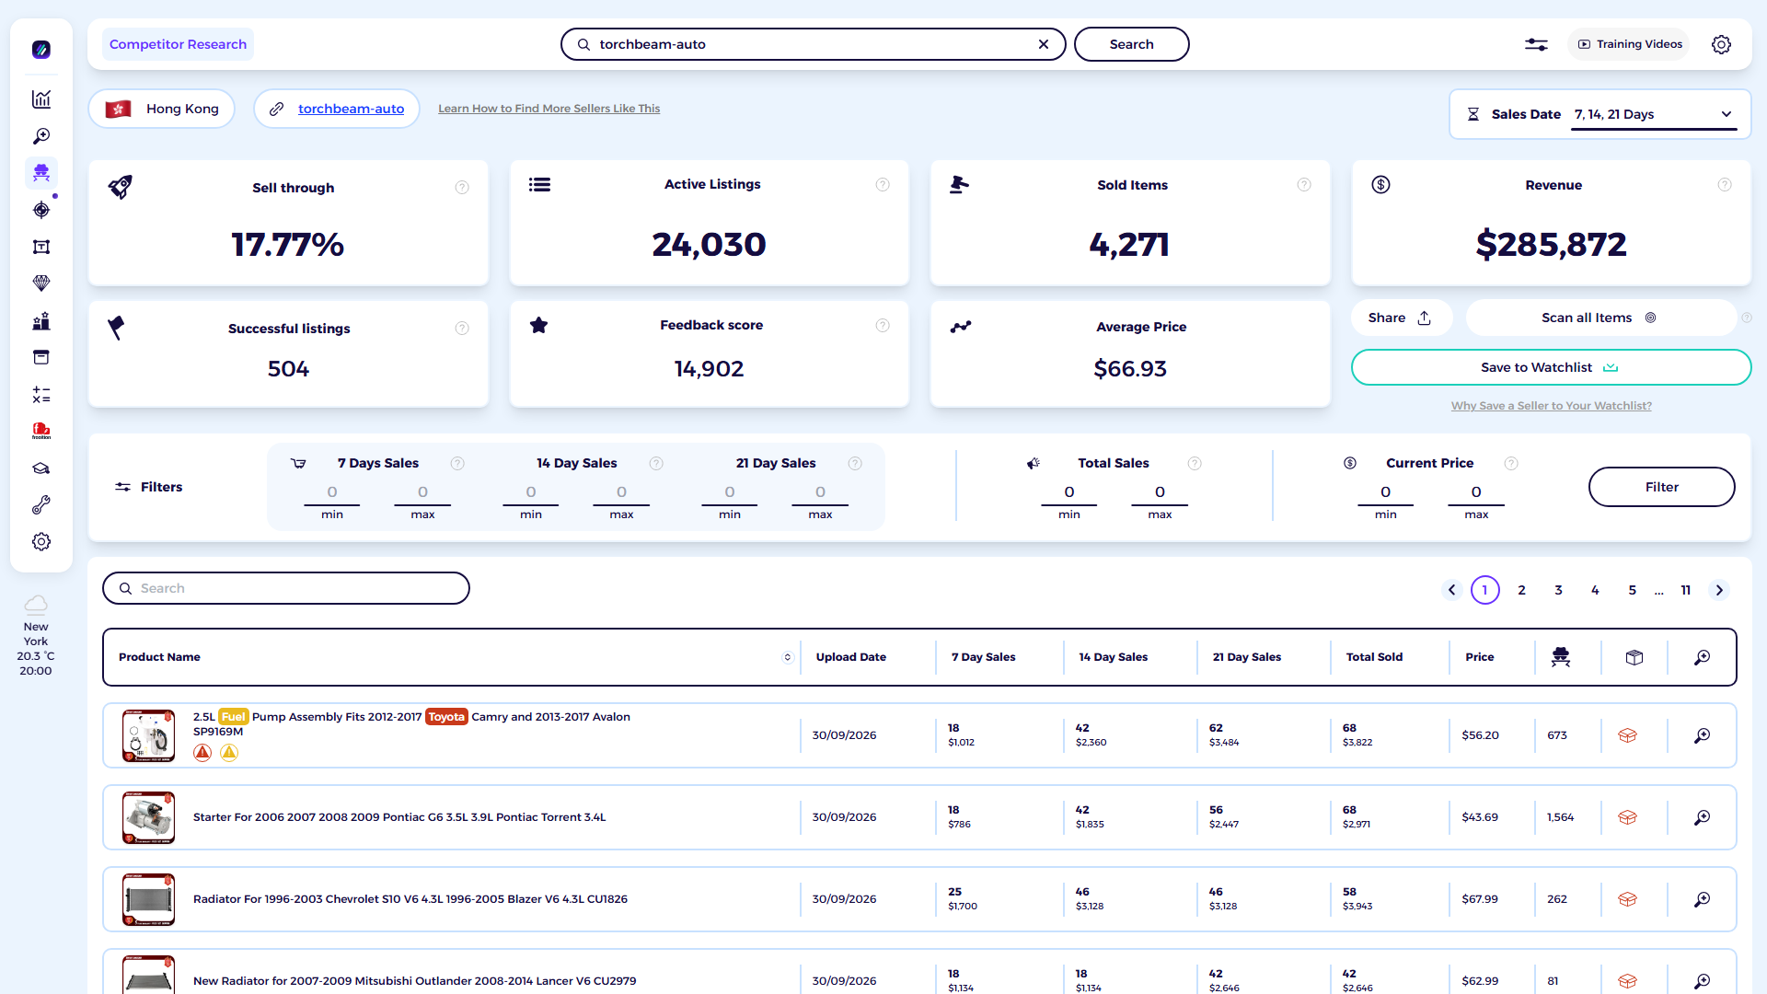Click the Feedback score help question icon
Viewport: 1767px width, 994px height.
(x=883, y=326)
